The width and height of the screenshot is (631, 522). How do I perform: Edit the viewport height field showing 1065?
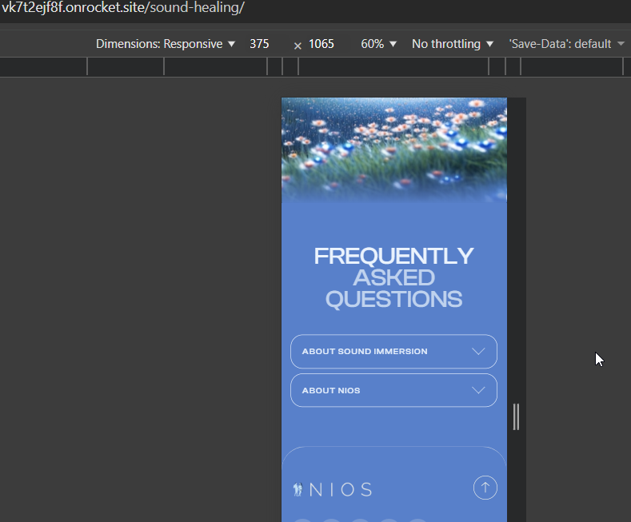[321, 44]
